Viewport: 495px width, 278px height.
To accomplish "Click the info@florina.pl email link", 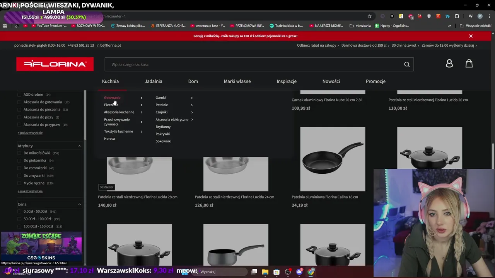I will coord(109,45).
